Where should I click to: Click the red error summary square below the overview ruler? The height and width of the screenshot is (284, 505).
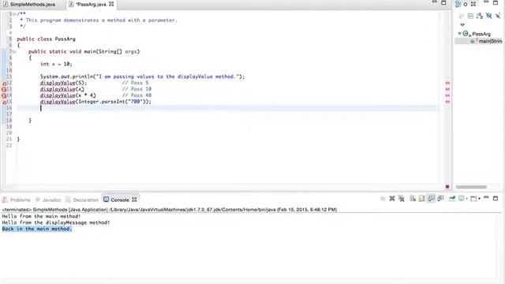tap(447, 186)
